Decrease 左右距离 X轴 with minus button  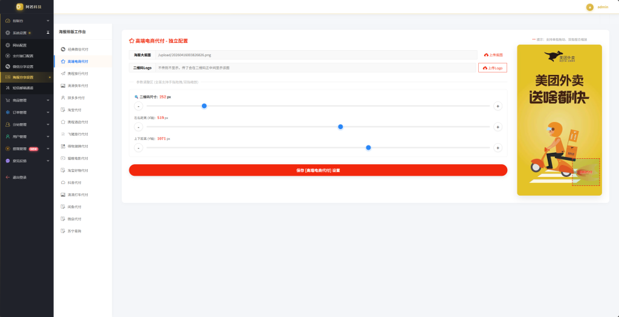[x=138, y=127]
